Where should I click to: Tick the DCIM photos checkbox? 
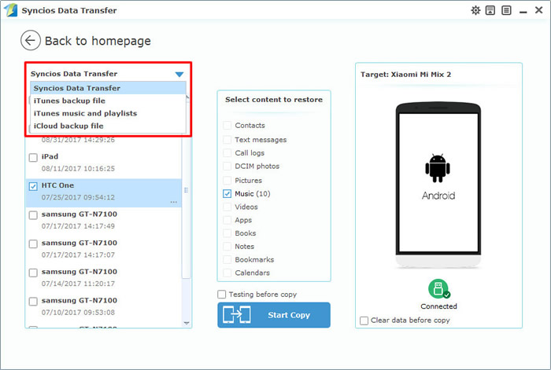tap(227, 166)
